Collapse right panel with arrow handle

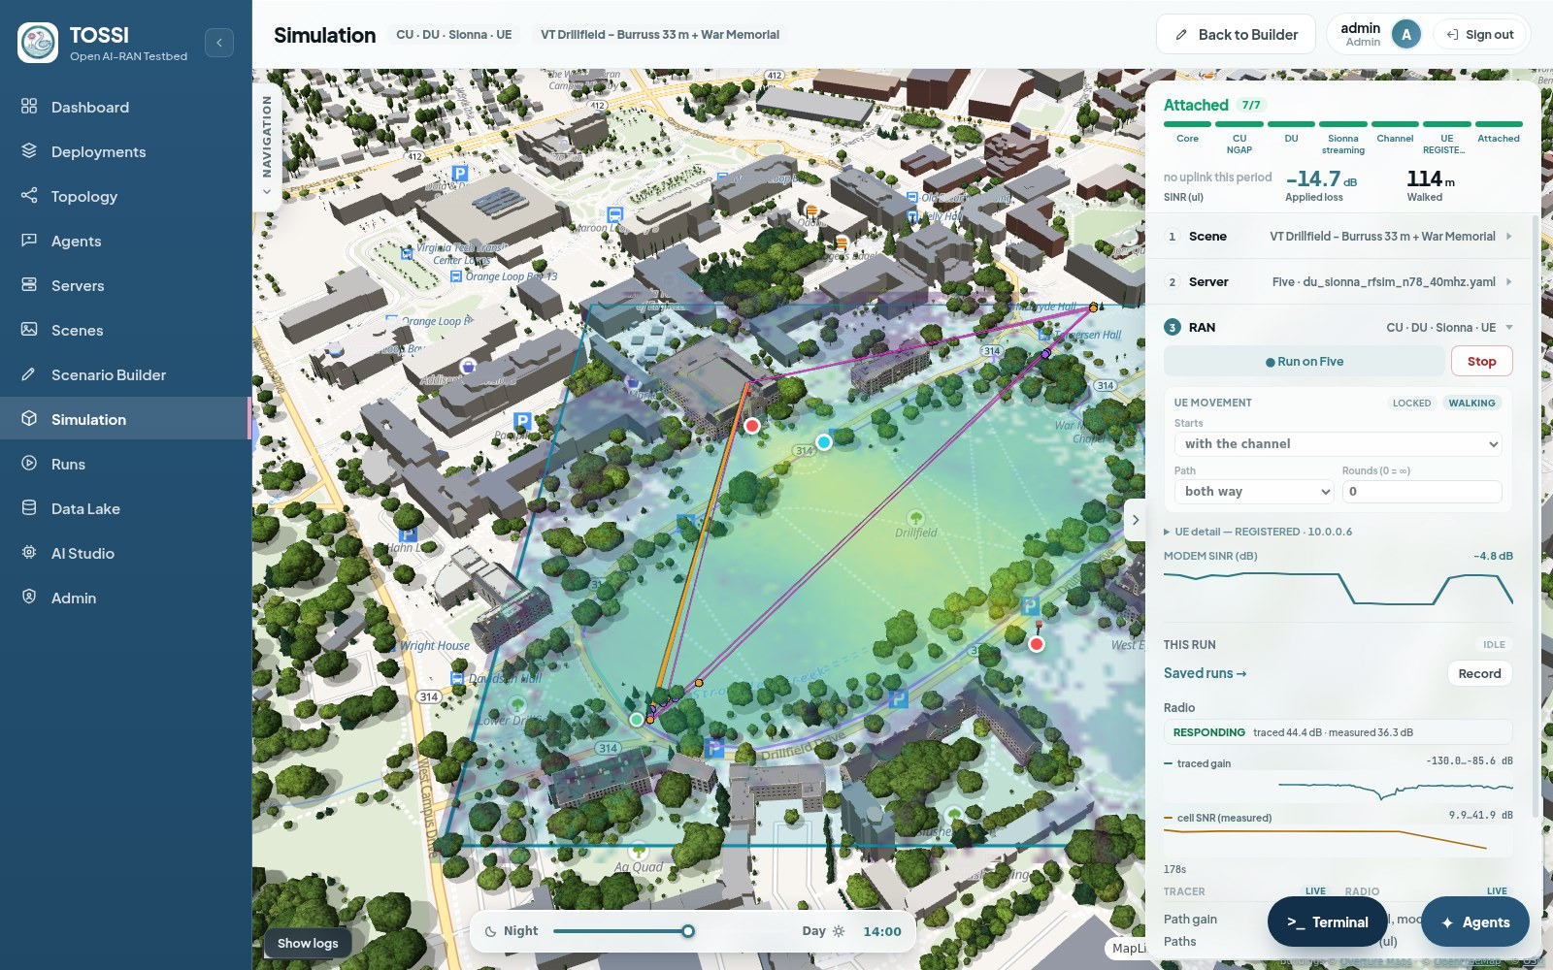[x=1135, y=520]
